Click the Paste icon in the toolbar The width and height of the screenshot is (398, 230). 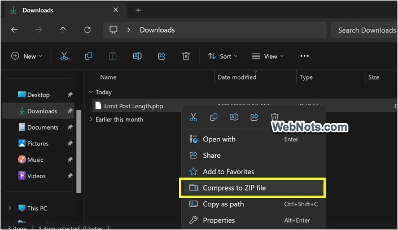pos(113,56)
